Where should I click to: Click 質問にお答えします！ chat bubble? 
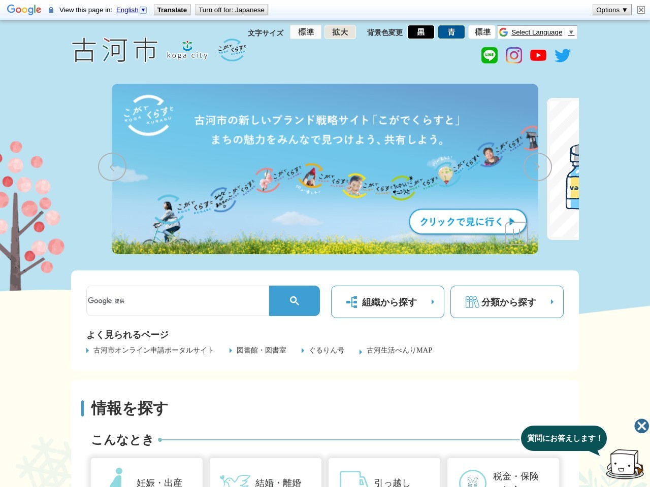click(x=564, y=438)
